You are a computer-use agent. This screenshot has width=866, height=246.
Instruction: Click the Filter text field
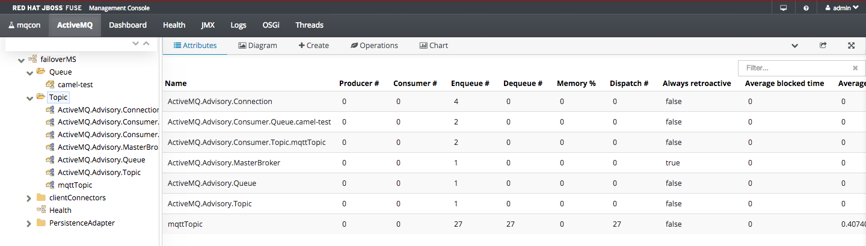794,68
